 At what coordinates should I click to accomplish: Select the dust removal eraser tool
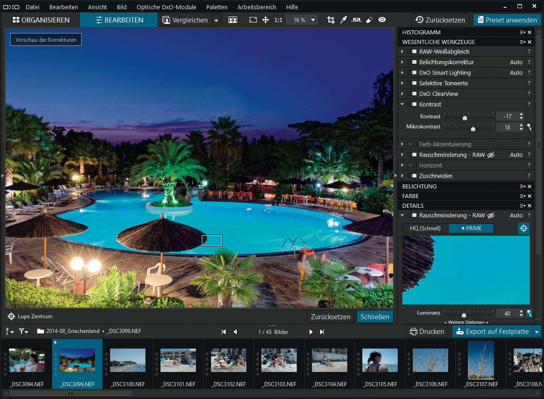pos(369,20)
